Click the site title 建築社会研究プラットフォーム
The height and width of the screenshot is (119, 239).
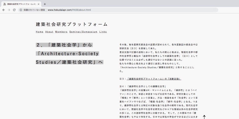tap(72, 25)
